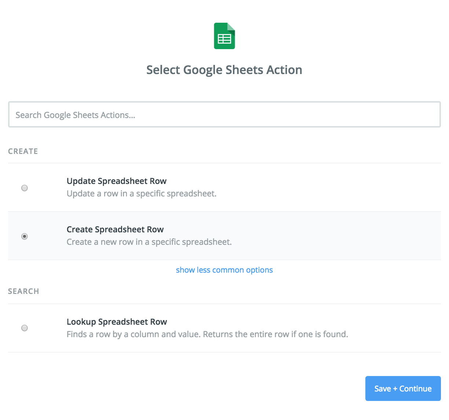Viewport: 449px width, 420px height.
Task: Click the Lookup Spreadsheet Row title
Action: pyautogui.click(x=117, y=322)
